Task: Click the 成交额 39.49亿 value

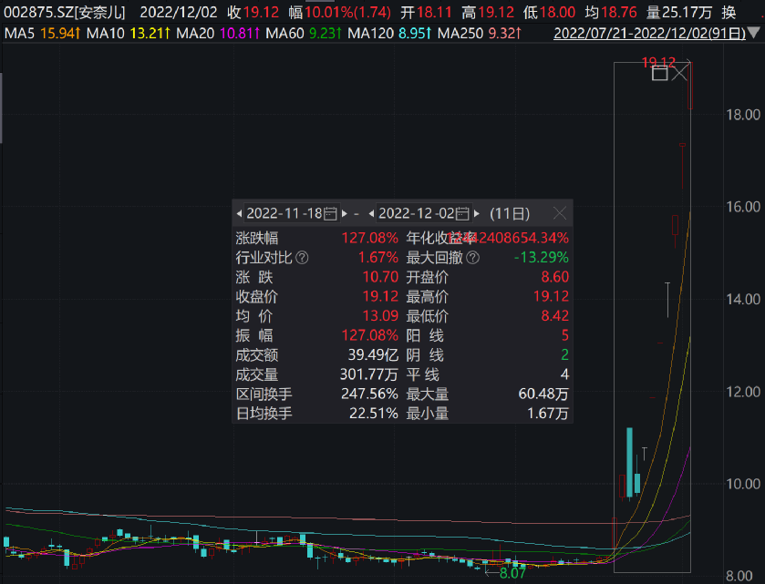Action: (x=373, y=355)
